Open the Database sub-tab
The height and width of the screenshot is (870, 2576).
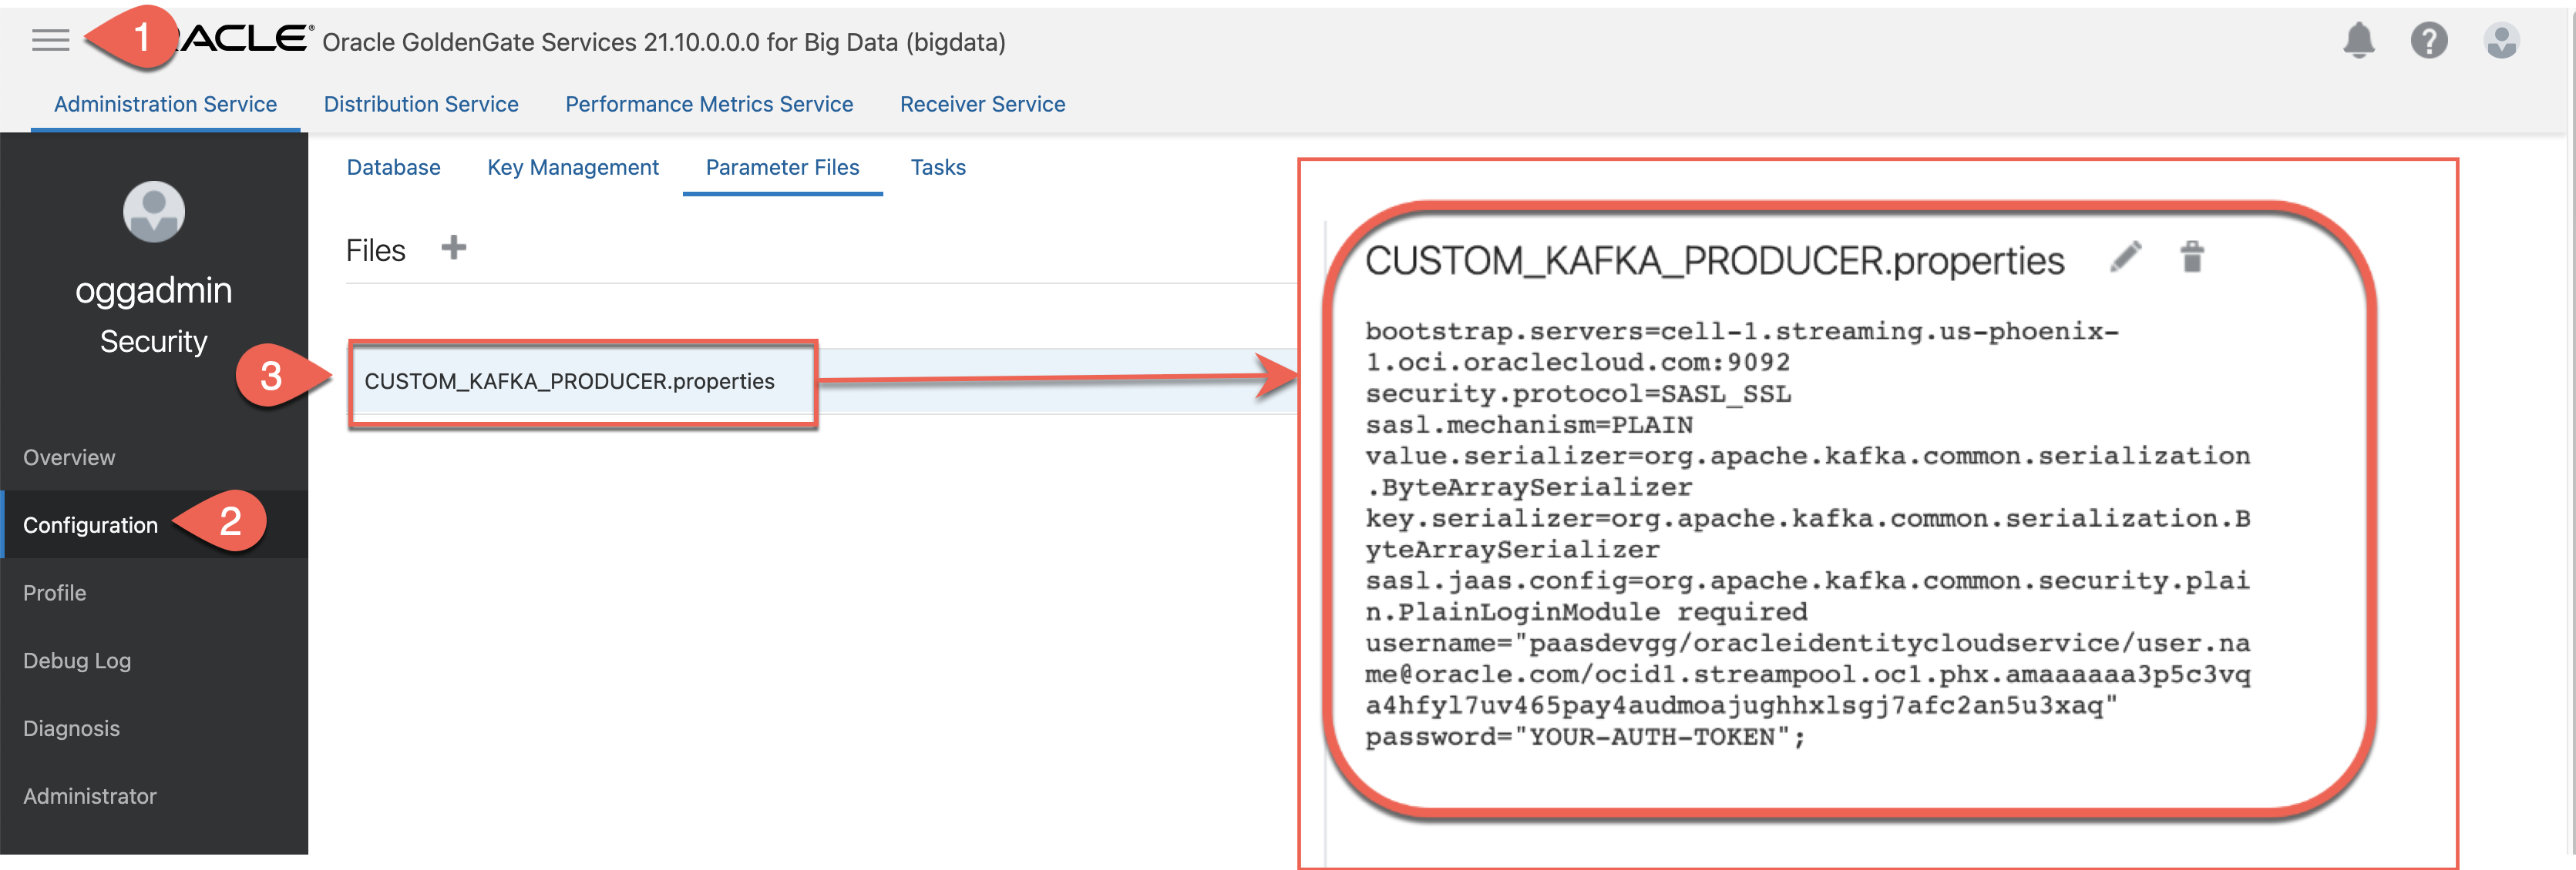pyautogui.click(x=393, y=167)
